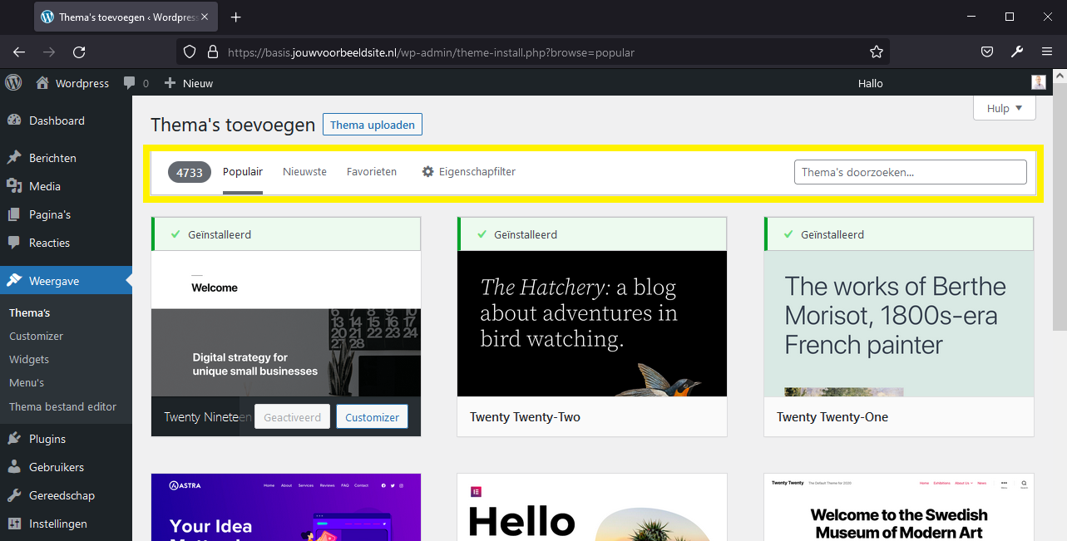Open the Dashboard from the sidebar icon
This screenshot has width=1067, height=541.
15,120
